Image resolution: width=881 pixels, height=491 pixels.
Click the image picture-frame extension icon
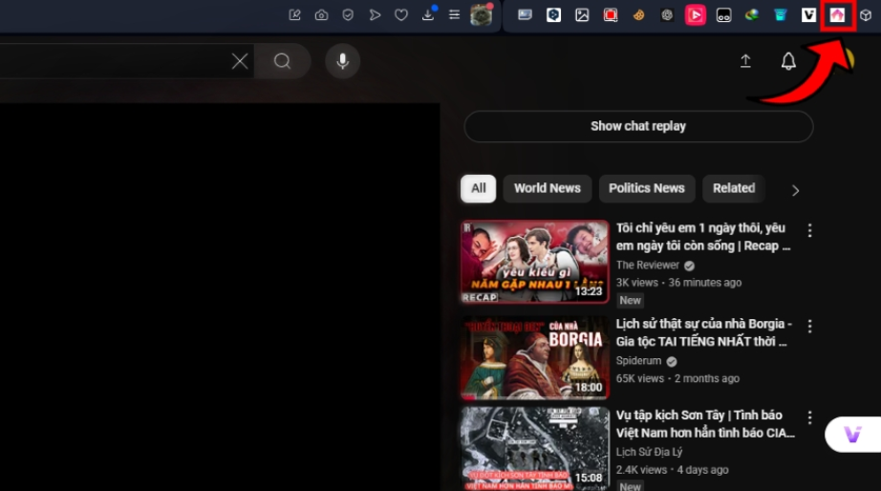click(582, 15)
